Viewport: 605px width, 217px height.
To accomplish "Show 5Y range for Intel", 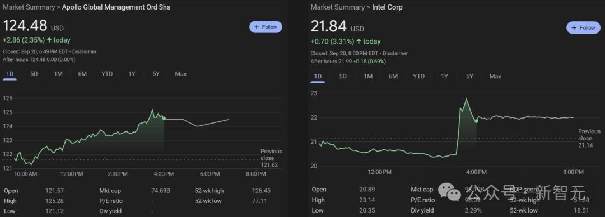I will (x=469, y=76).
